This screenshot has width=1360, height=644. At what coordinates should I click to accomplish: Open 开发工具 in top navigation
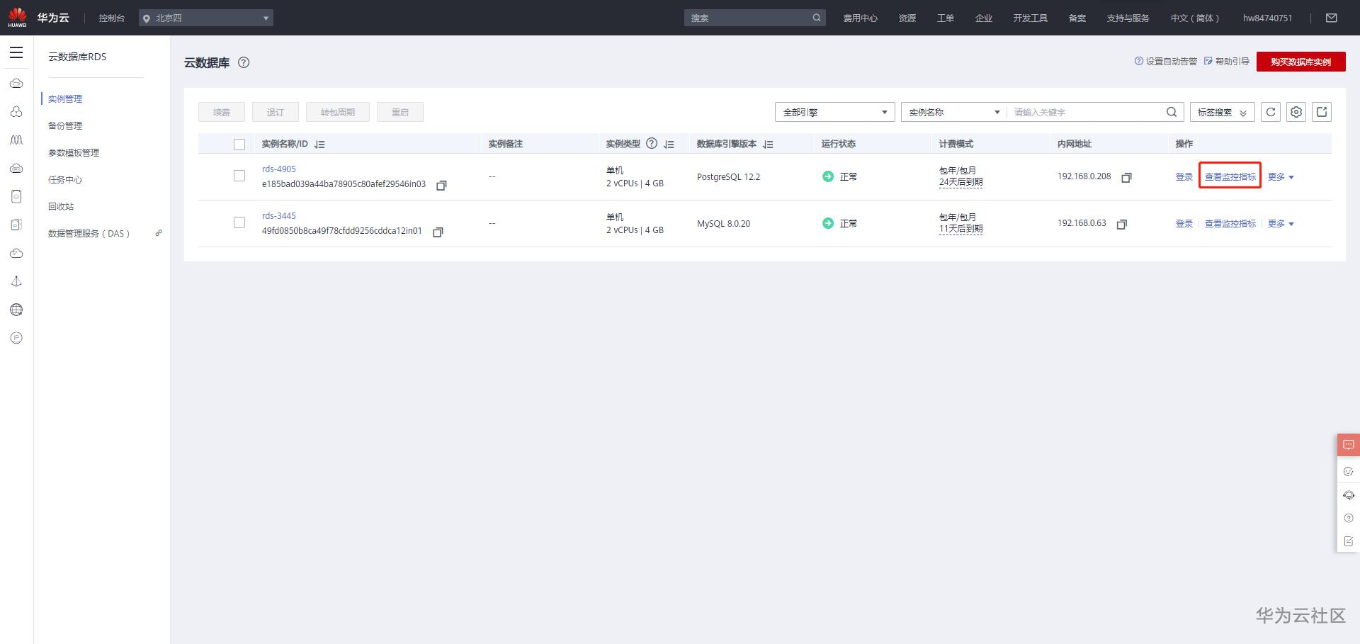pos(1030,18)
